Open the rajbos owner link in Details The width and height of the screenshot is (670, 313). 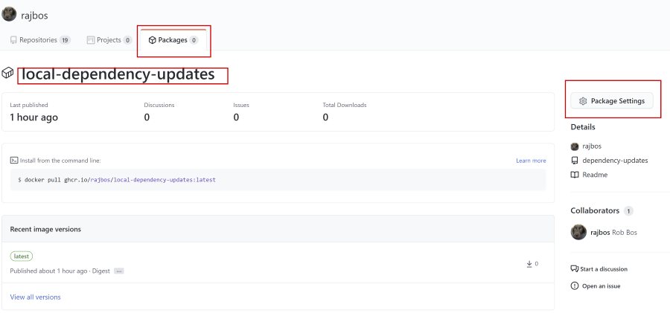coord(592,146)
